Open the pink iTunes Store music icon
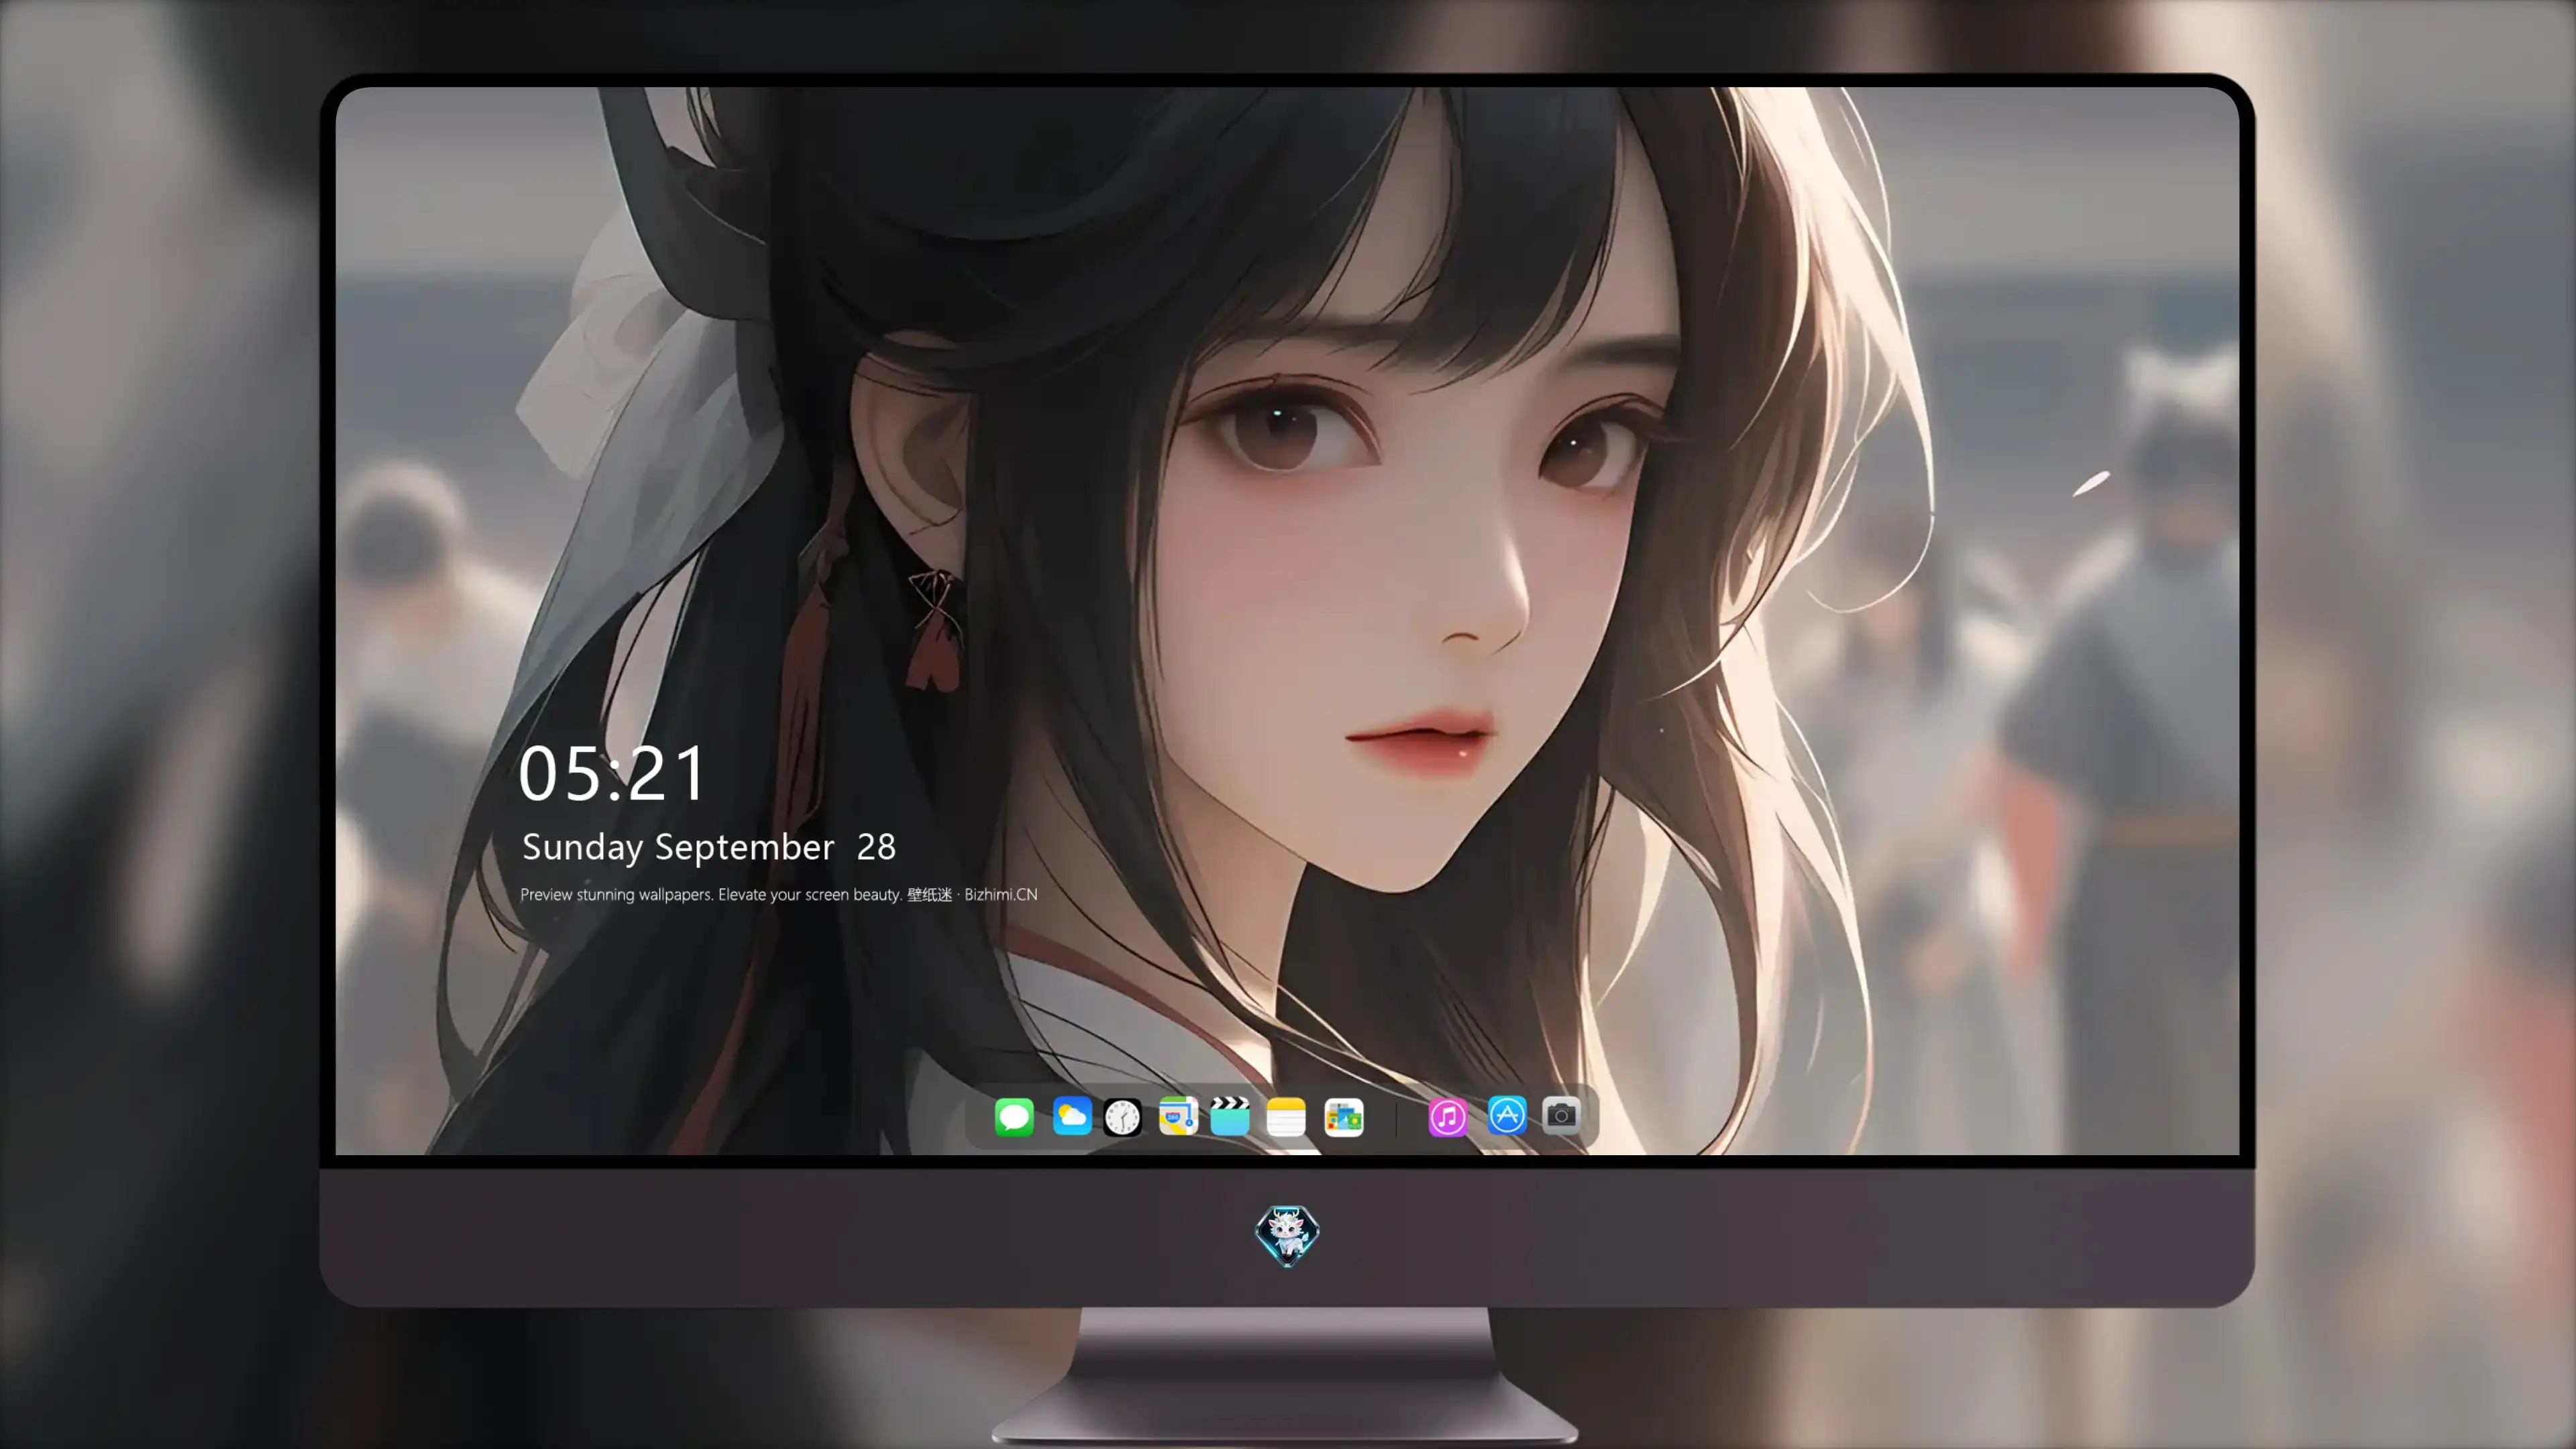The height and width of the screenshot is (1449, 2576). 1448,1117
